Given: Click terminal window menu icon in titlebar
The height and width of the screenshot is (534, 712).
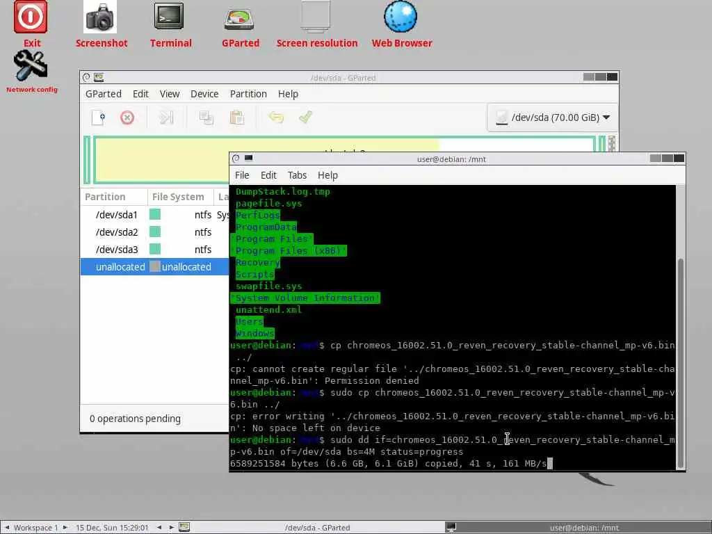Looking at the screenshot, I should (x=236, y=159).
